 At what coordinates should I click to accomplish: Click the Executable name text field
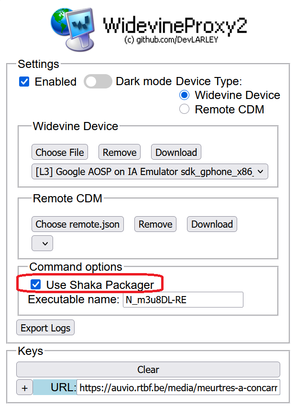(x=183, y=300)
